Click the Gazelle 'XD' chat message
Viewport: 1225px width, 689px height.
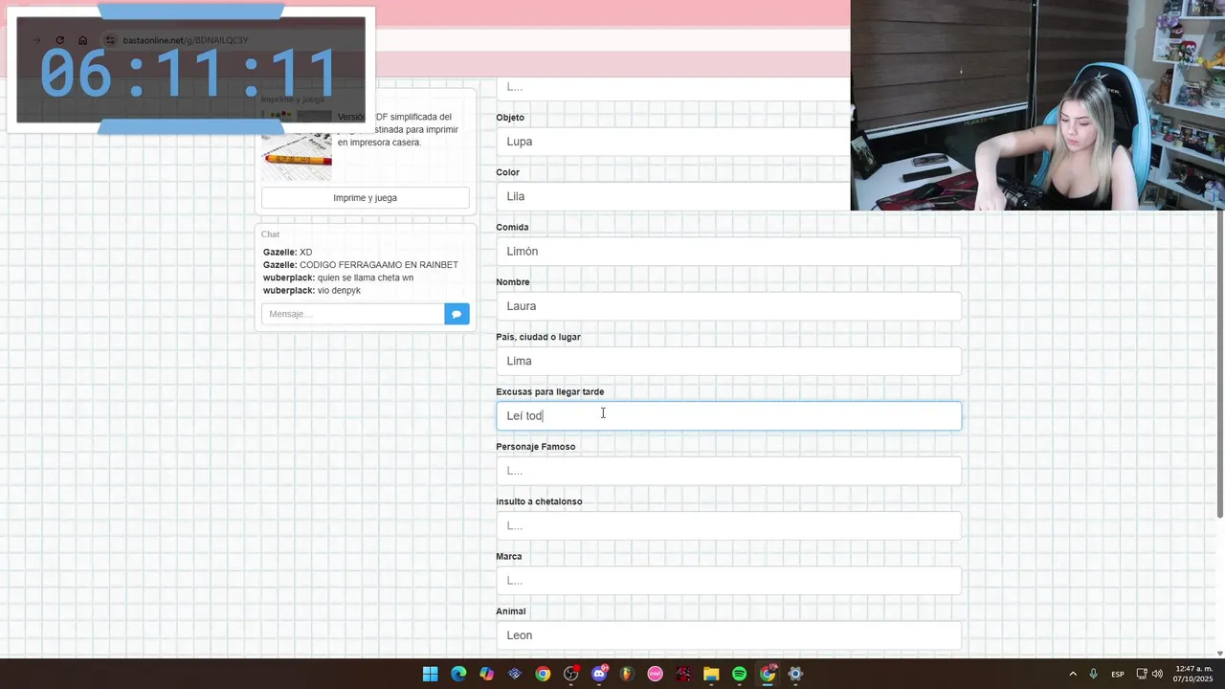pos(288,253)
